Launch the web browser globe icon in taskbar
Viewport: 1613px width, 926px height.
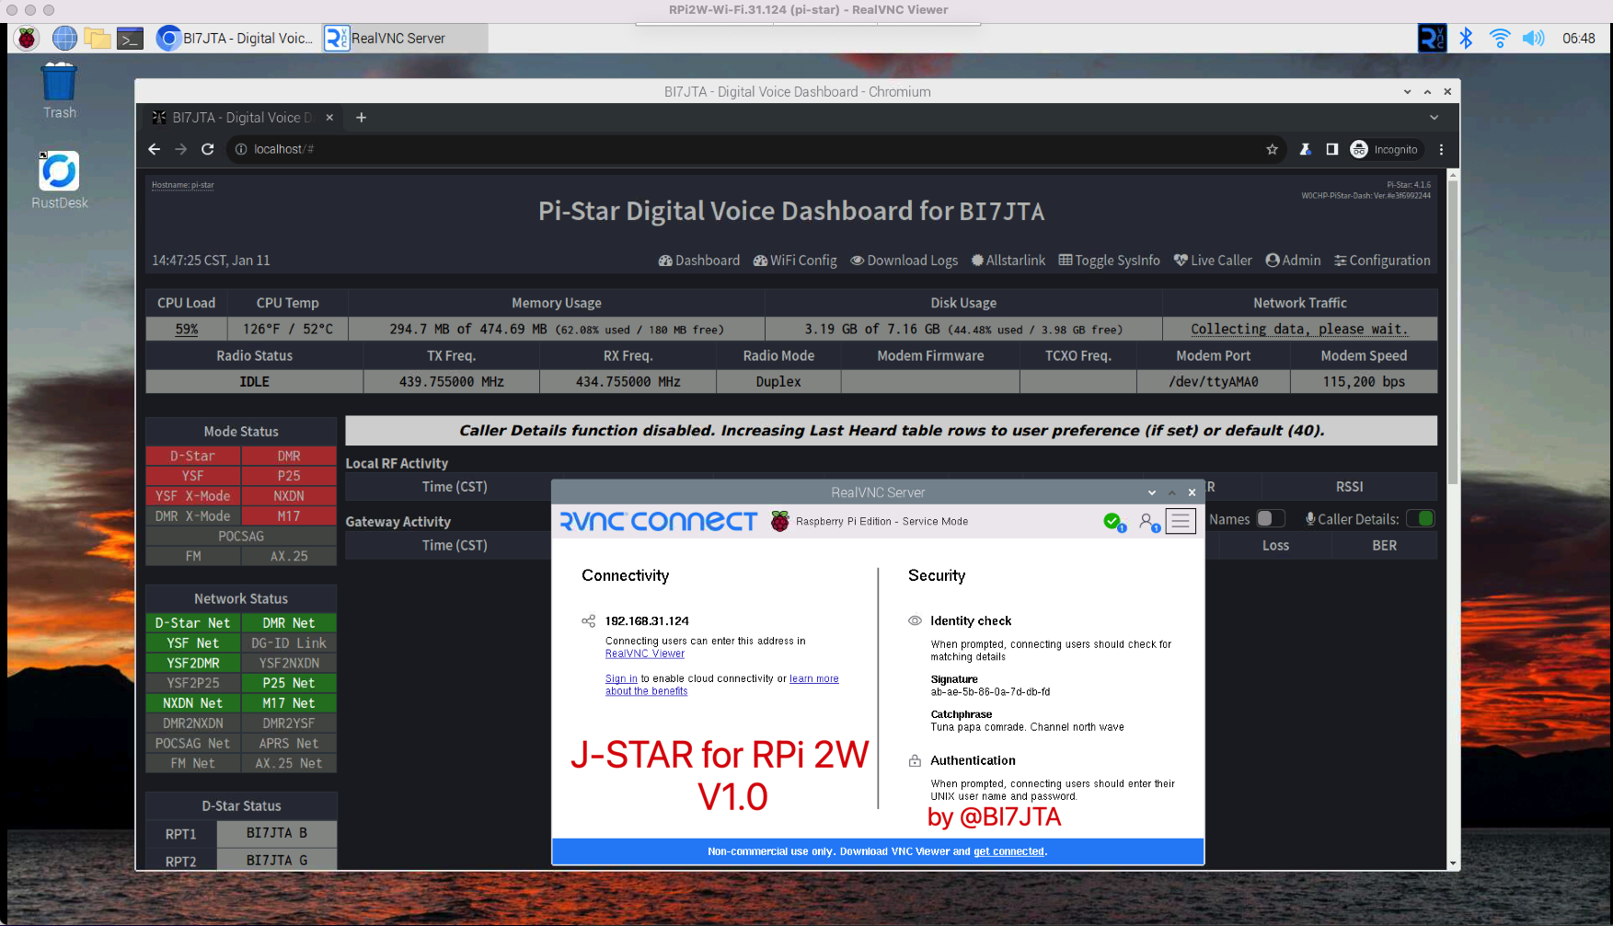click(64, 38)
